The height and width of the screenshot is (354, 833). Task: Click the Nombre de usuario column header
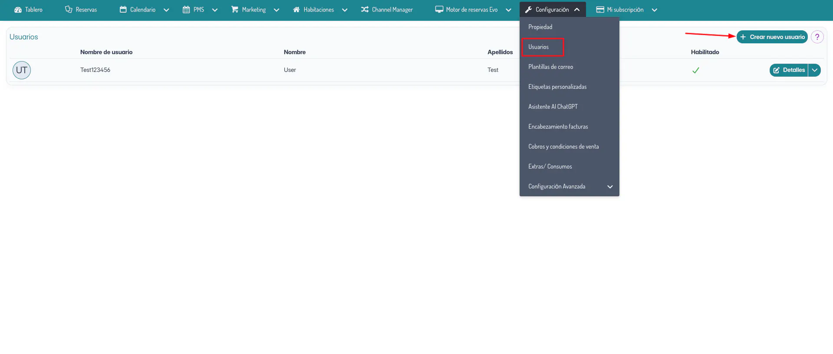[106, 52]
